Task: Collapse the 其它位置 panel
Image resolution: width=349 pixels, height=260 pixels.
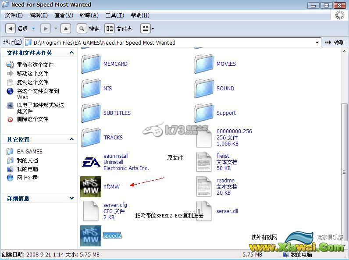Action: [x=71, y=139]
